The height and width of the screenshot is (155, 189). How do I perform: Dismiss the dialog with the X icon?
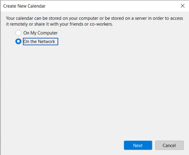pyautogui.click(x=183, y=6)
